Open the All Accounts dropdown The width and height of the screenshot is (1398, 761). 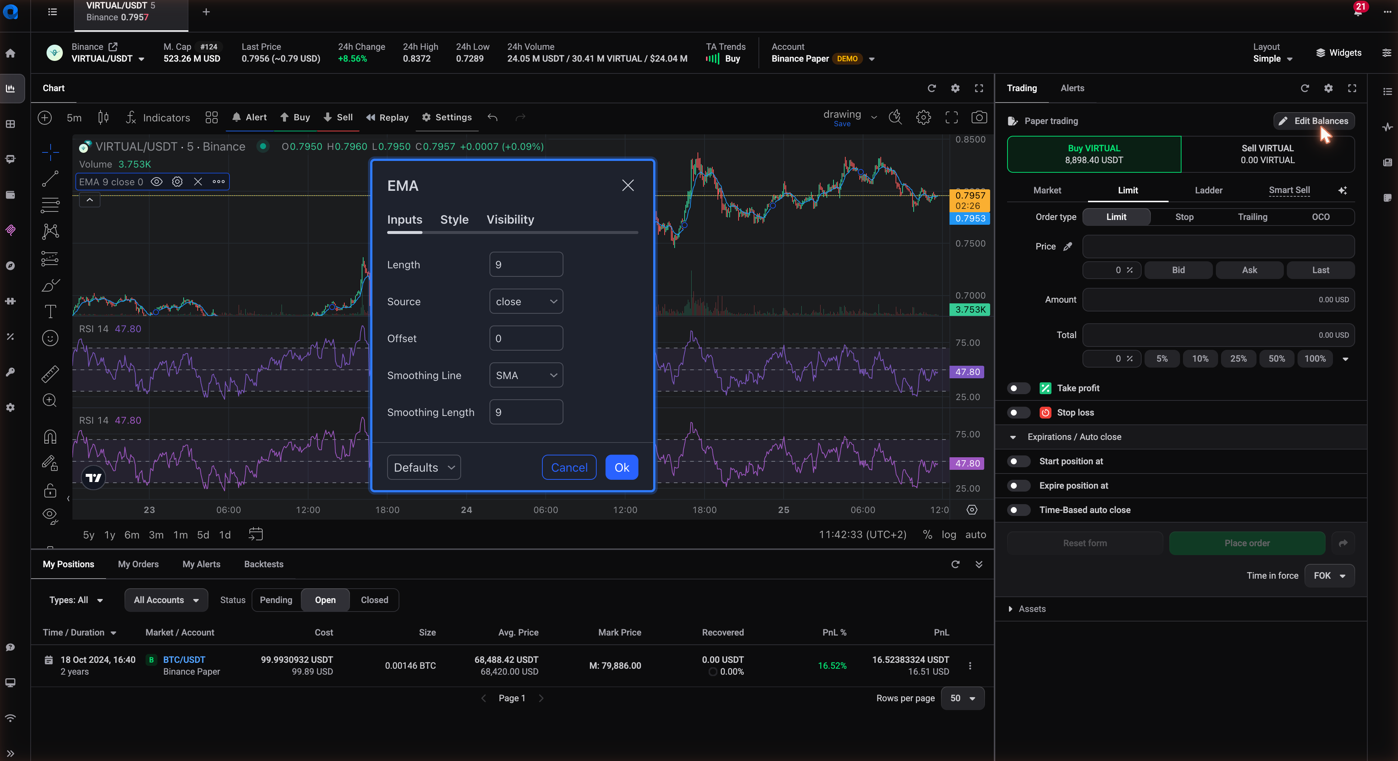pyautogui.click(x=166, y=600)
